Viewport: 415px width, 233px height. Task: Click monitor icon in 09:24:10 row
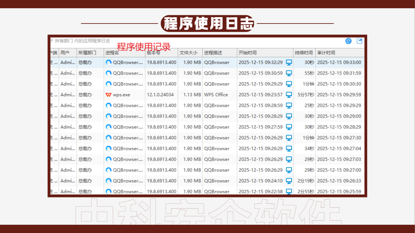tap(289, 181)
